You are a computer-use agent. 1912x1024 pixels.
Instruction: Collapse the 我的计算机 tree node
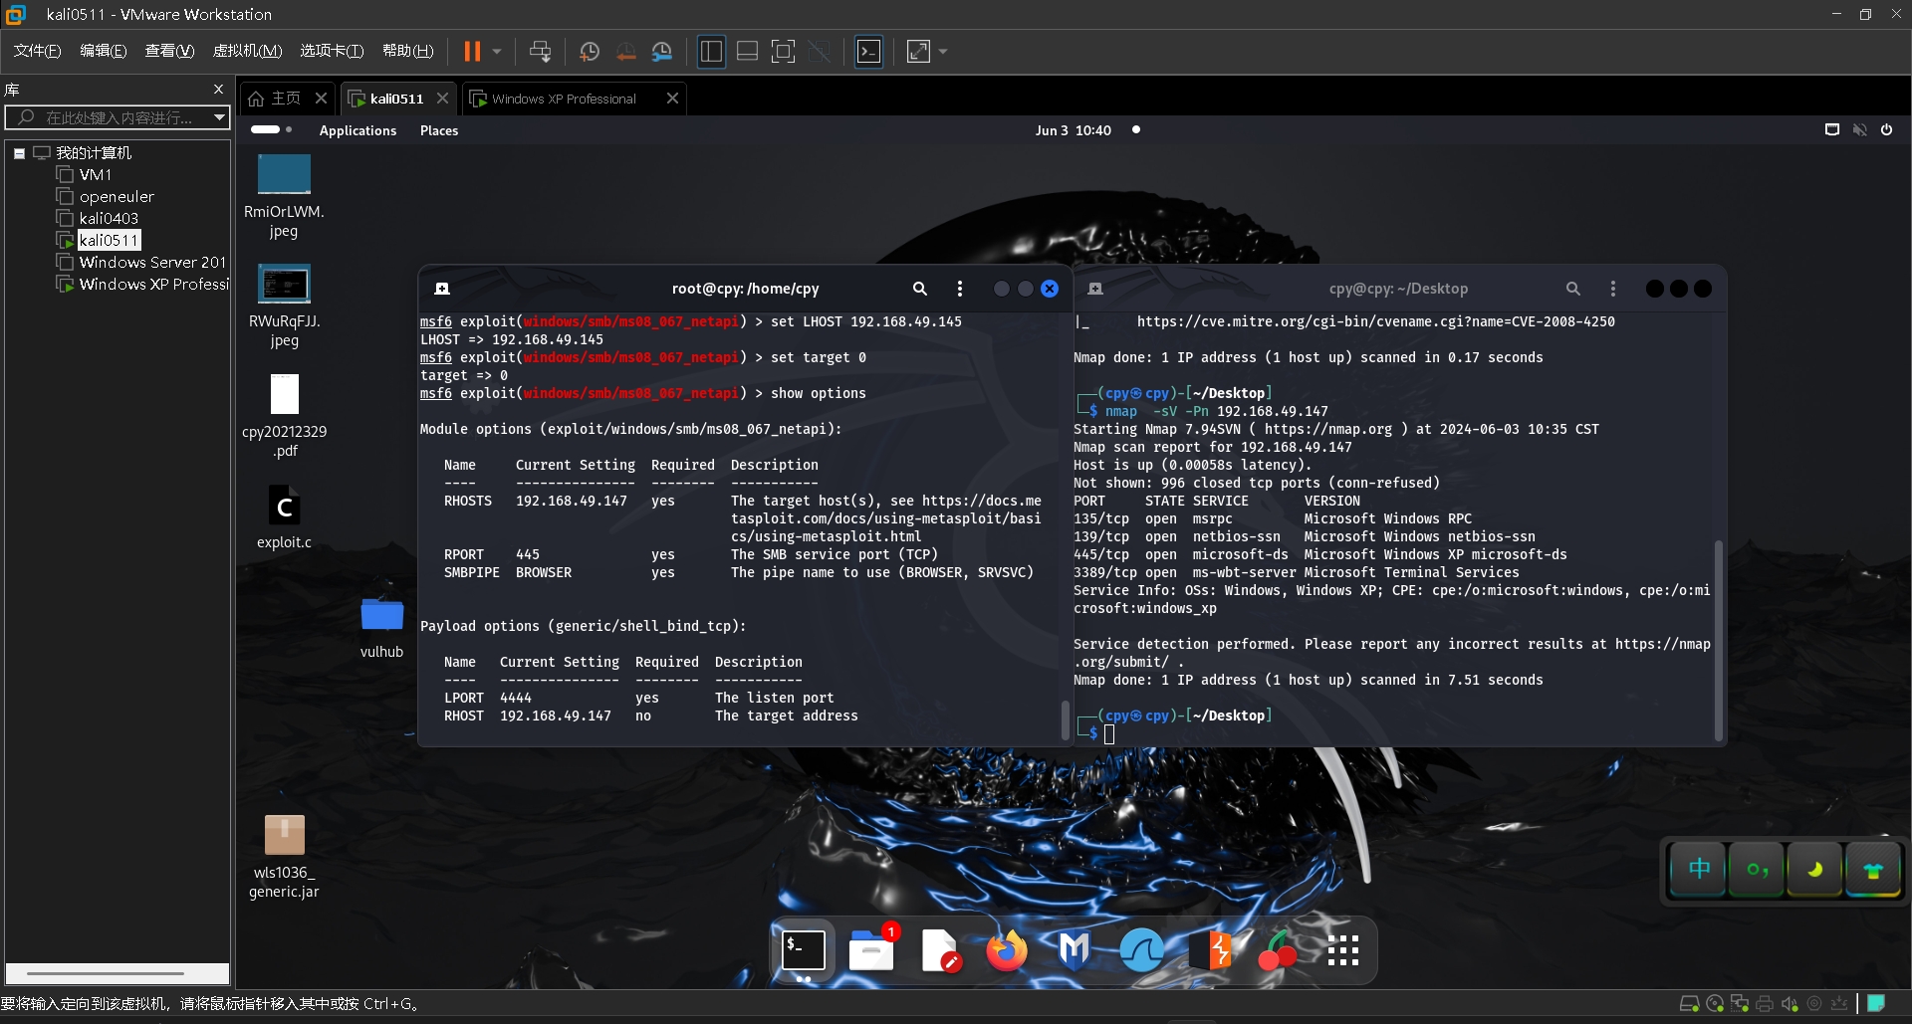coord(19,153)
